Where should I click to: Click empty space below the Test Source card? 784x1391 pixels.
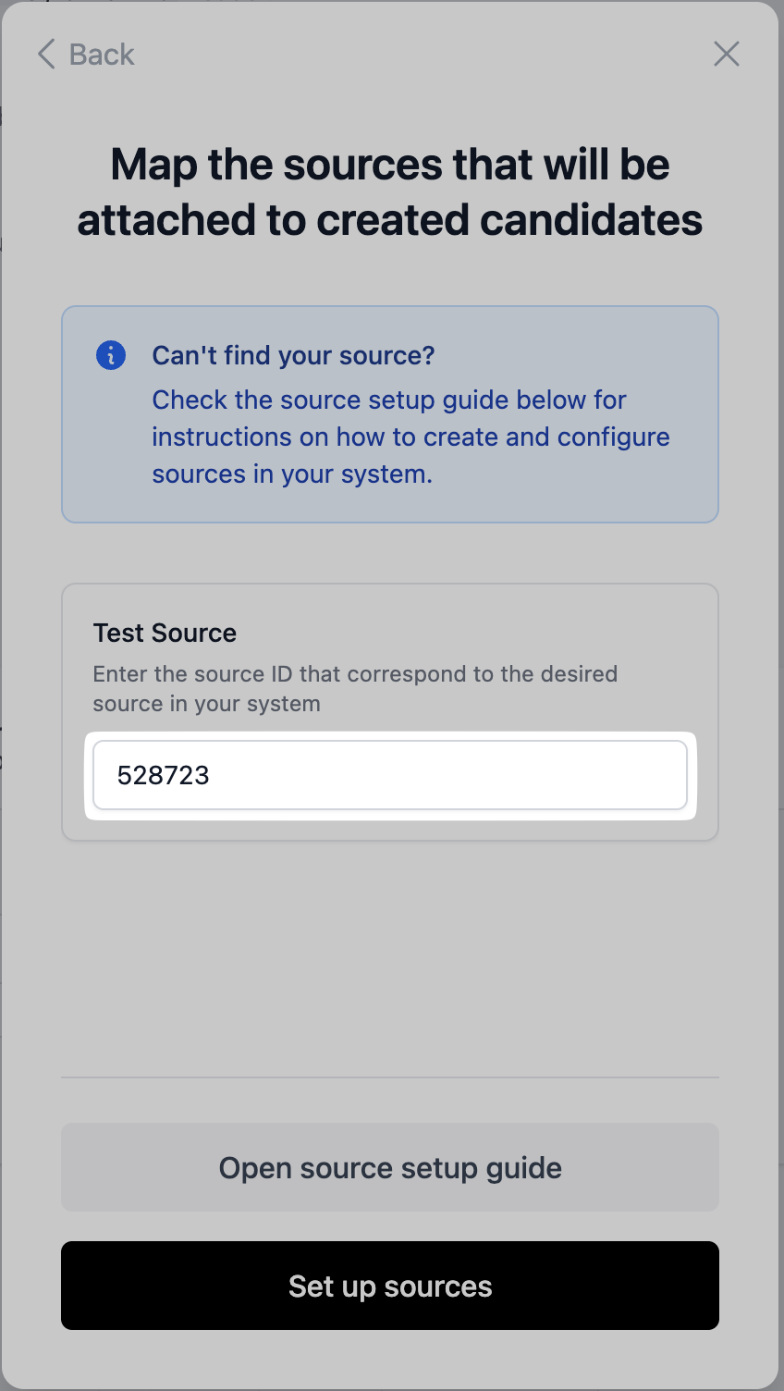point(389,953)
